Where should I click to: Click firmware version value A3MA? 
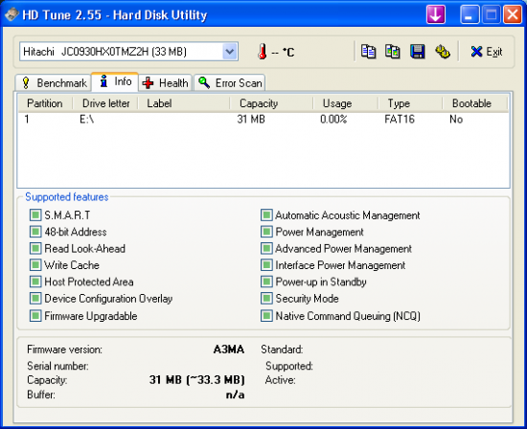[x=229, y=350]
